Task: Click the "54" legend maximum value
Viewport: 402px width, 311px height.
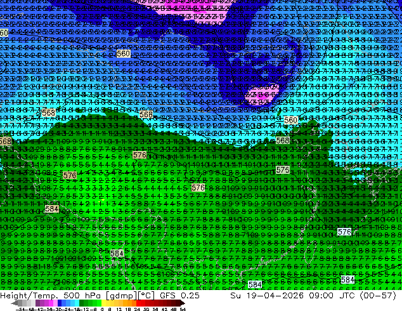Action: (182, 309)
